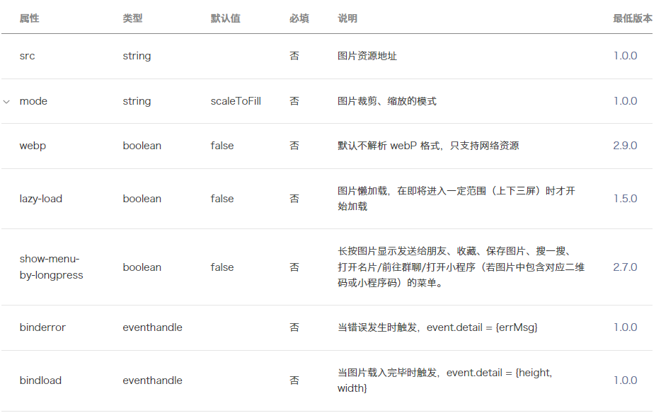Click the 最低版本 column header
The image size is (661, 413).
pos(633,18)
